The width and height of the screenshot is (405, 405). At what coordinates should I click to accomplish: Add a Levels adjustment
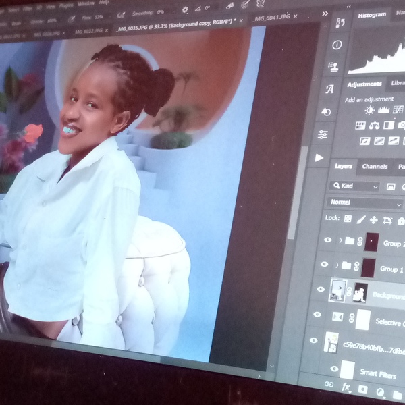(384, 110)
